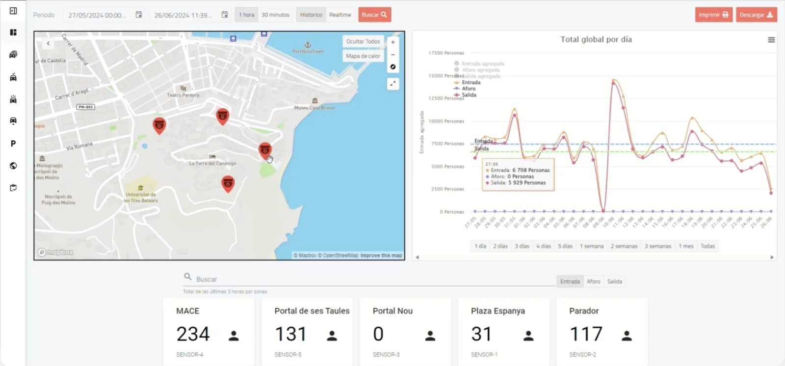Open the car alert sidebar icon
Image resolution: width=785 pixels, height=366 pixels.
(13, 99)
